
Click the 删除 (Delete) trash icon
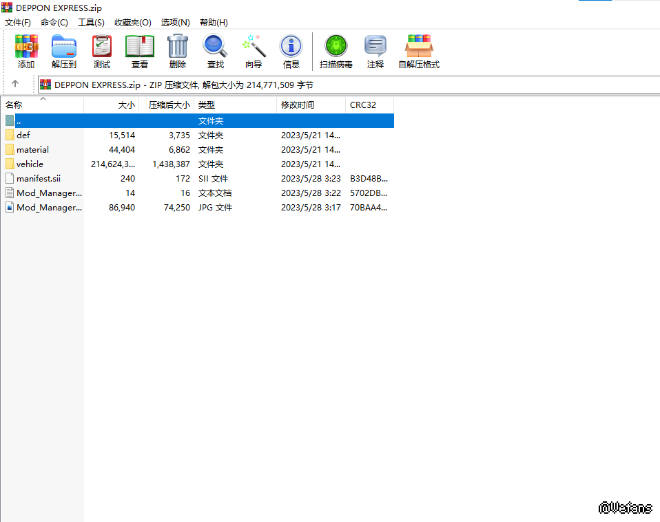(x=178, y=52)
